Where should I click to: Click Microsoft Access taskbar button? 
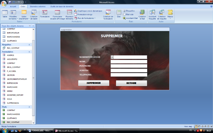pyautogui.click(x=67, y=131)
